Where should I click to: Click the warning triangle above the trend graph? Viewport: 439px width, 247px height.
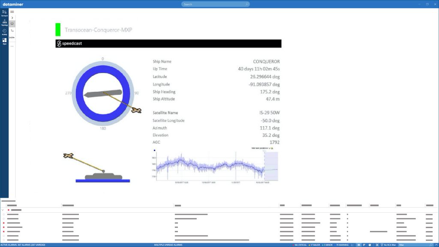[x=272, y=148]
